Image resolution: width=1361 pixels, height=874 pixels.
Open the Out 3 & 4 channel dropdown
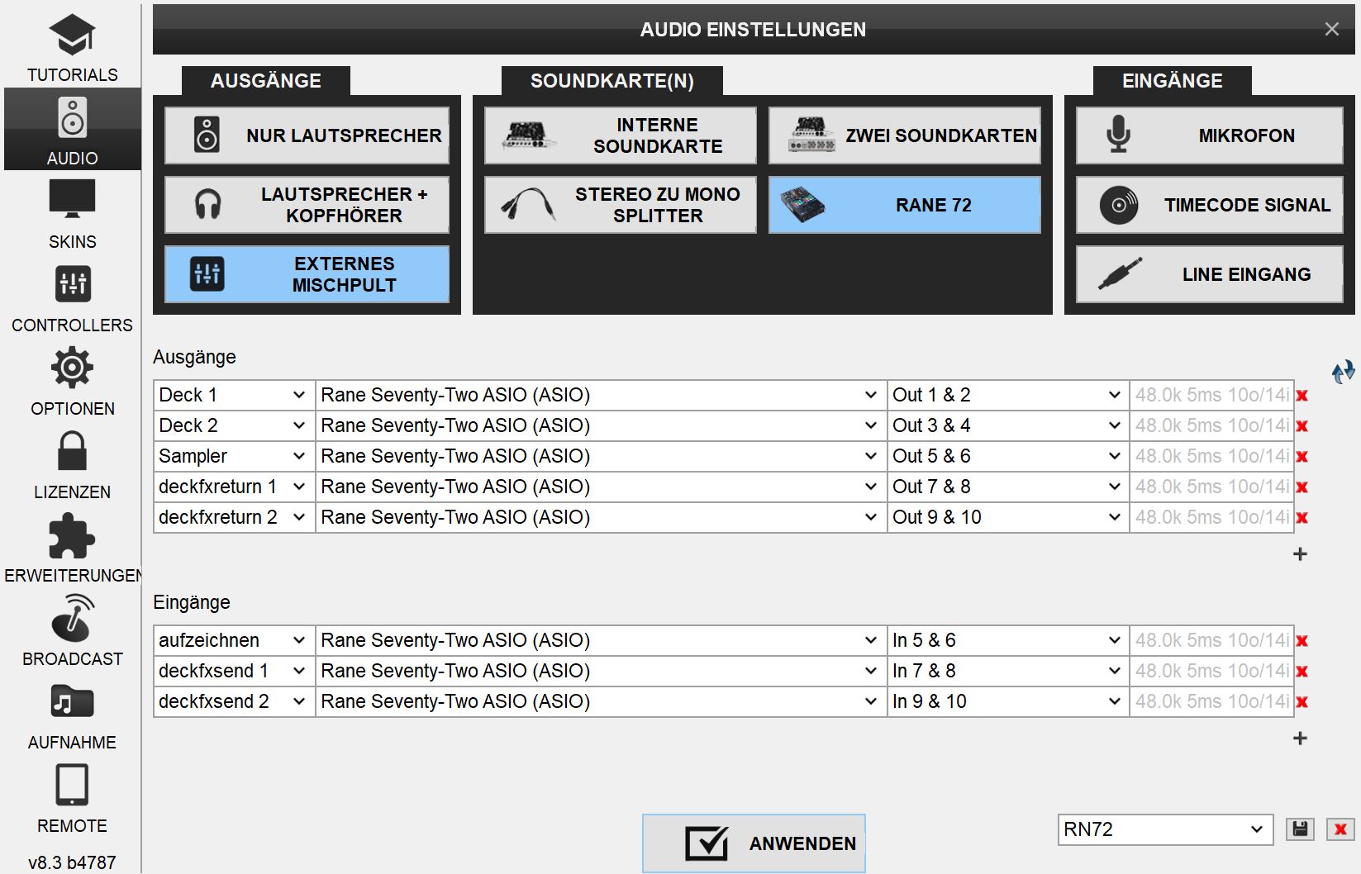pos(1007,425)
